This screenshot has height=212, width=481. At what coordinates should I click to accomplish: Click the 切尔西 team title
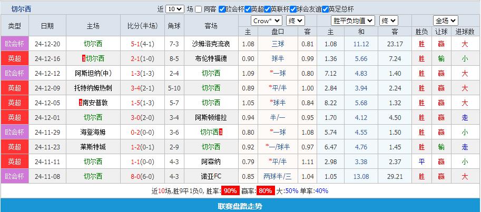[x=21, y=9]
